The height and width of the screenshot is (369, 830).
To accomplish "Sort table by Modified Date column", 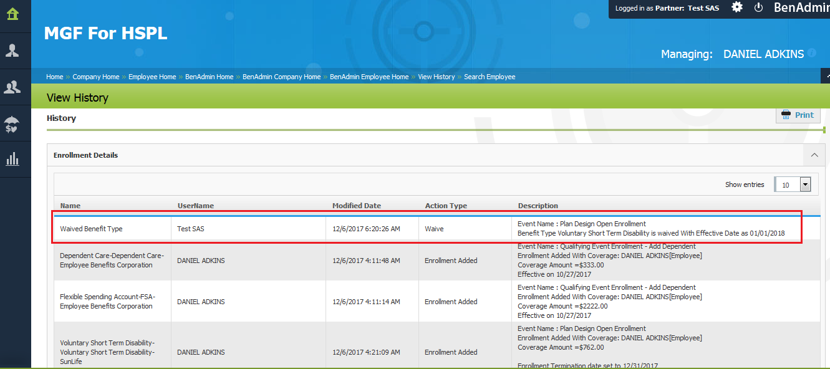I will (356, 206).
